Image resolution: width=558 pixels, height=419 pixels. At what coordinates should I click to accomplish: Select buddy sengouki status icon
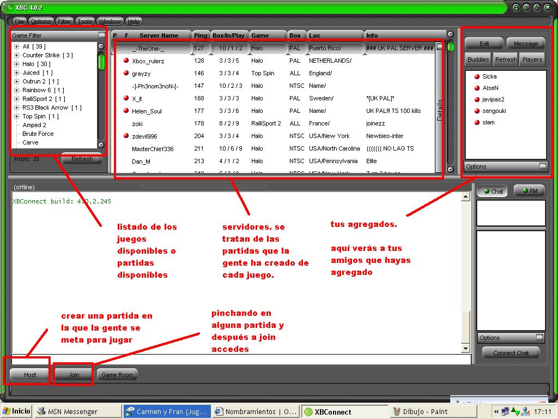point(477,111)
